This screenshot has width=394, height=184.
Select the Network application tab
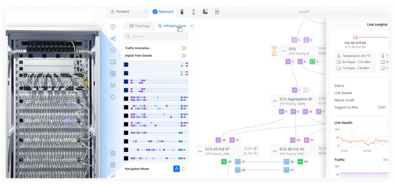pyautogui.click(x=163, y=11)
